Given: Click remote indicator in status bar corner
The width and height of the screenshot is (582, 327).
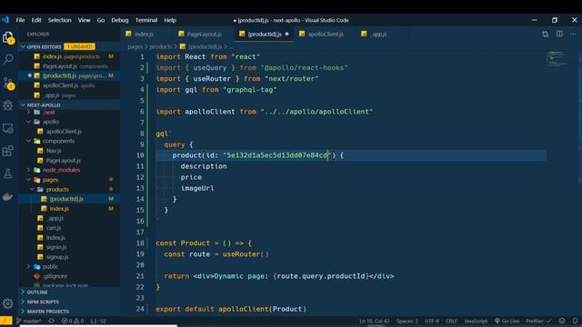Looking at the screenshot, I should pos(6,321).
